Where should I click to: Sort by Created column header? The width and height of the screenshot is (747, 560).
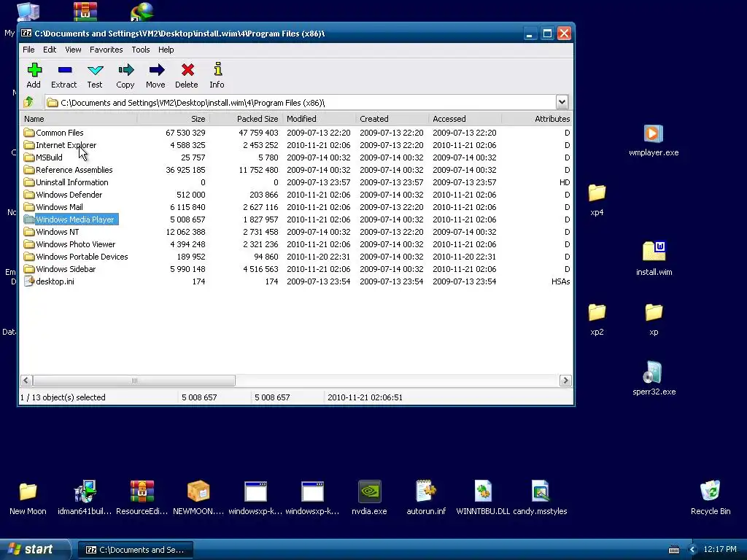pos(392,119)
